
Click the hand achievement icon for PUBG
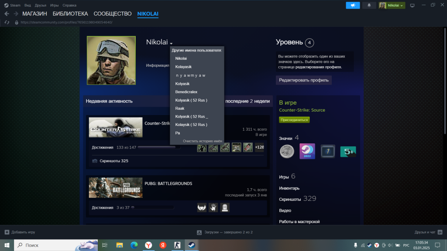[x=213, y=207]
